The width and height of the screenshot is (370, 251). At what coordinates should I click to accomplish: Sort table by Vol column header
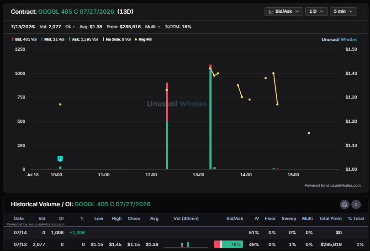(42, 219)
